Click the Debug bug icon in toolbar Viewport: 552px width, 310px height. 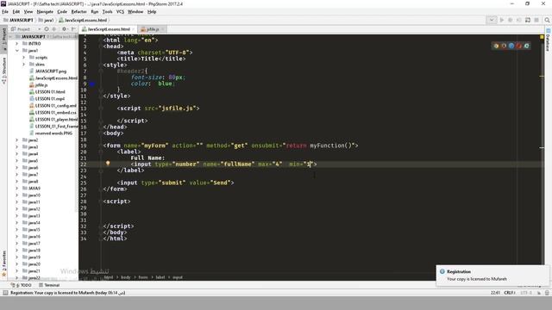(510, 20)
